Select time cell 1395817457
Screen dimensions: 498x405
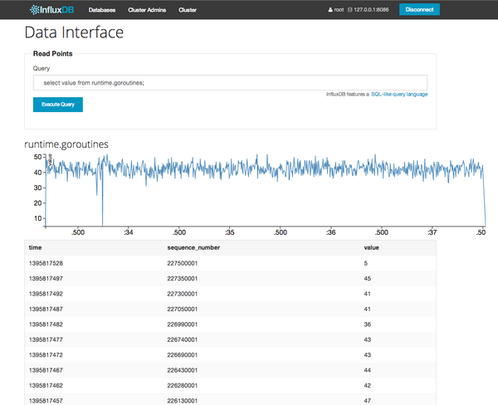pyautogui.click(x=46, y=401)
